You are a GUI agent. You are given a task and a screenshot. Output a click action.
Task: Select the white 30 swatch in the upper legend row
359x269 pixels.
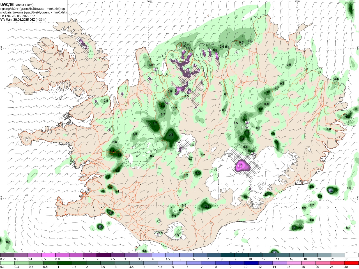351,255
